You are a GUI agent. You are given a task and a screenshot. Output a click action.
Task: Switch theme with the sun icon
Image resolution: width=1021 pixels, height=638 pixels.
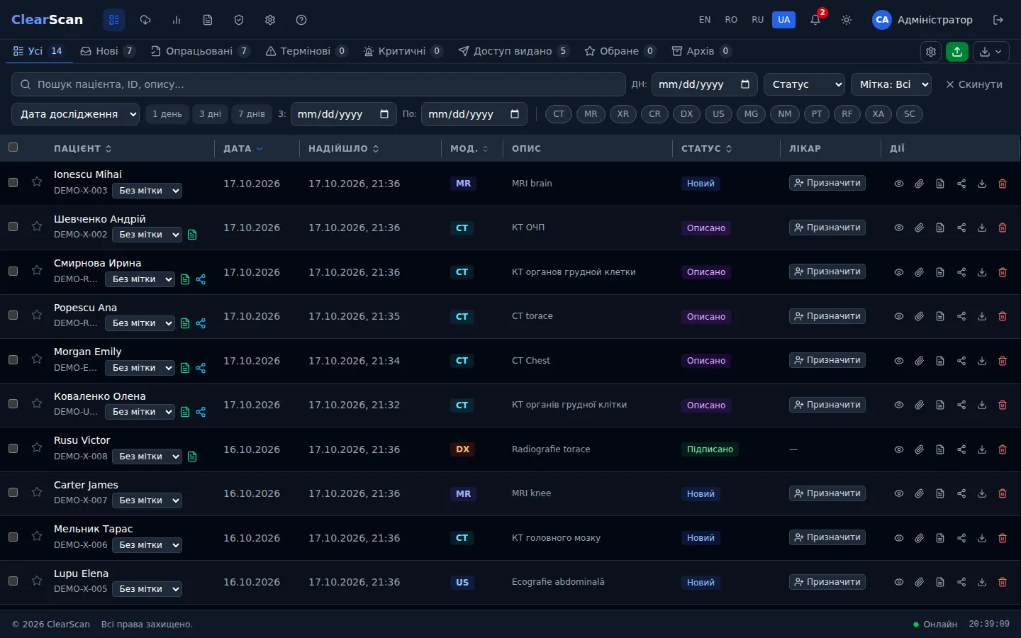pyautogui.click(x=847, y=20)
